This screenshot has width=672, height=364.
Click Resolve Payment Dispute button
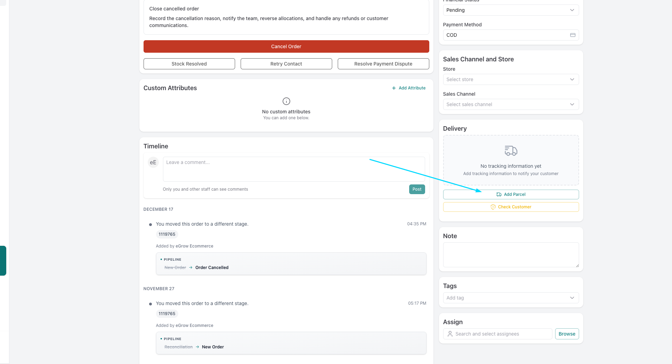pos(383,64)
